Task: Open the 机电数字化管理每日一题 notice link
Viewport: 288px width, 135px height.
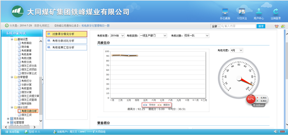Action: point(95,26)
